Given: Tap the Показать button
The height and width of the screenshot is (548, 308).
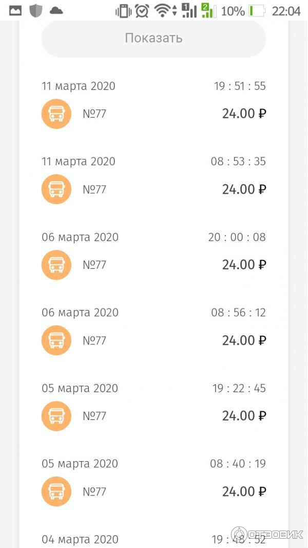Looking at the screenshot, I should (x=153, y=39).
